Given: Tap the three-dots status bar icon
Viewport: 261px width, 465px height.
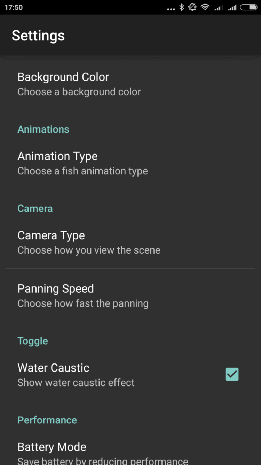Looking at the screenshot, I should point(171,9).
